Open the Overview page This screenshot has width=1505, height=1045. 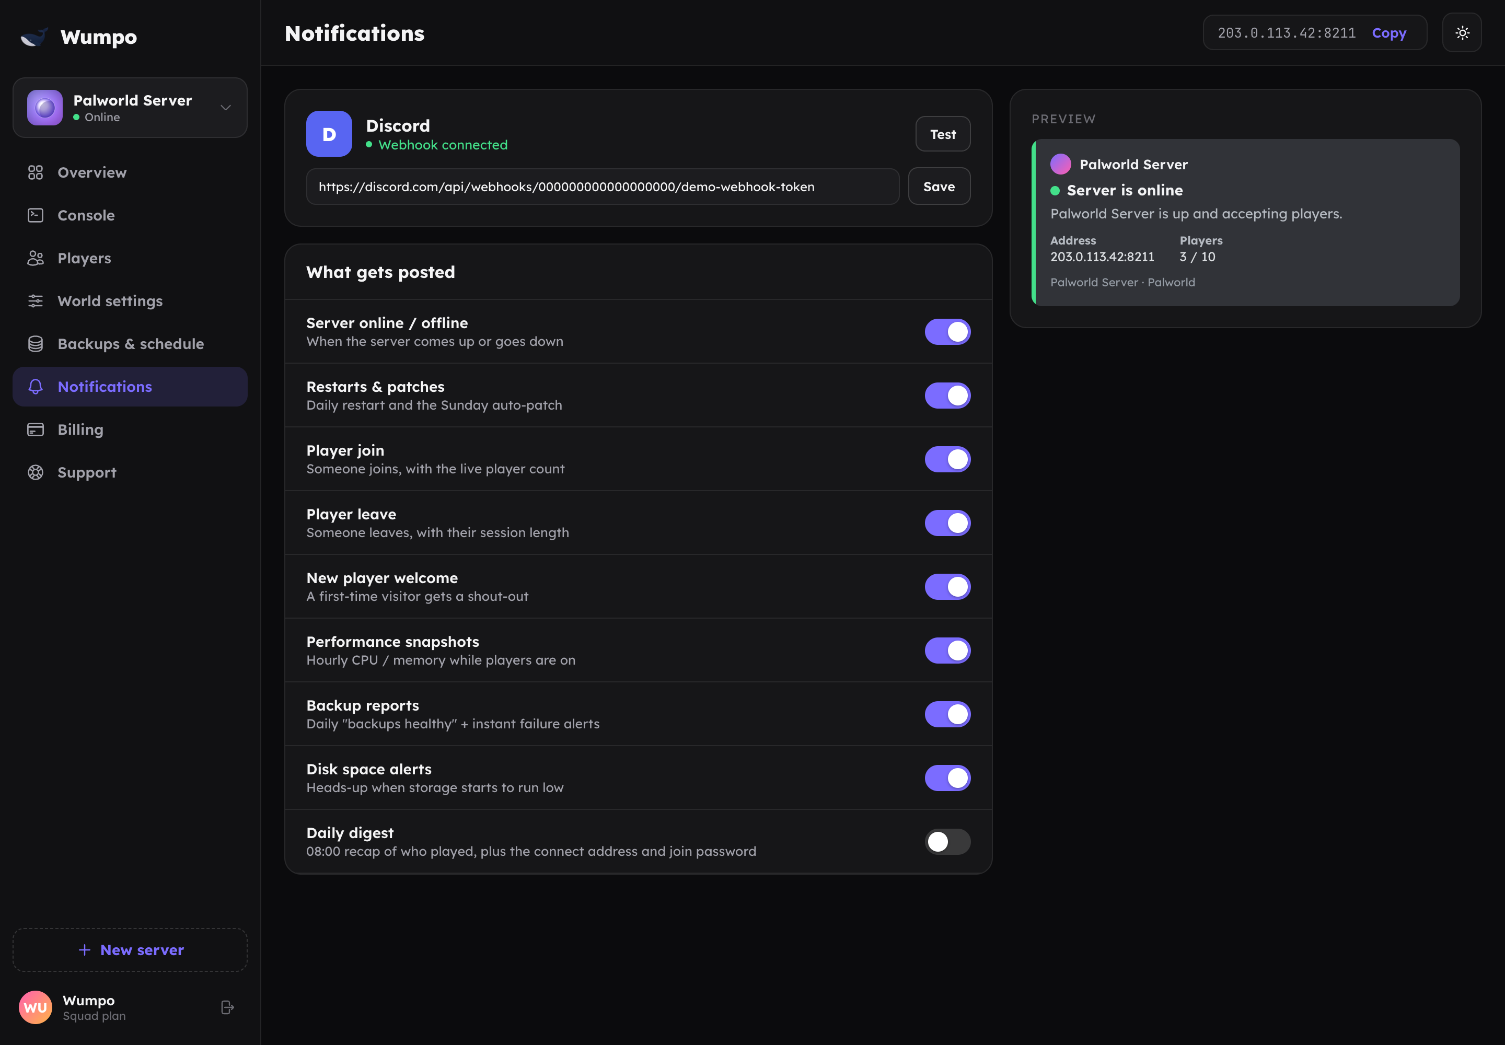click(x=130, y=172)
